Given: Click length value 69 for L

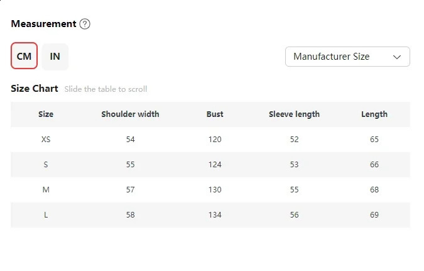Looking at the screenshot, I should pyautogui.click(x=374, y=215).
